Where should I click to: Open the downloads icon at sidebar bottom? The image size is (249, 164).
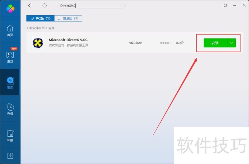[10, 156]
